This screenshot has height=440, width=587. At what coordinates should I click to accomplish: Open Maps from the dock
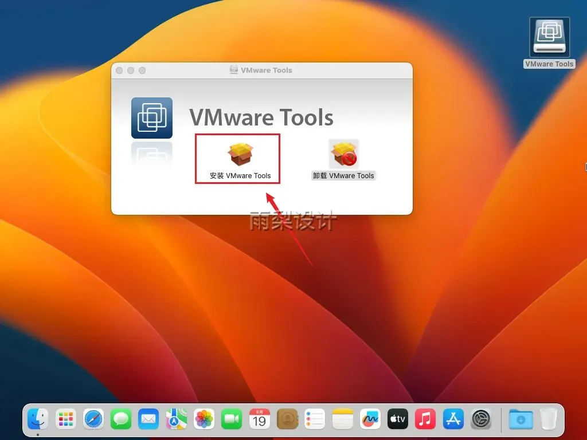point(177,419)
